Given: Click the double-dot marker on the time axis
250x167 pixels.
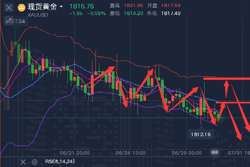Looking at the screenshot, I should coord(215,152).
